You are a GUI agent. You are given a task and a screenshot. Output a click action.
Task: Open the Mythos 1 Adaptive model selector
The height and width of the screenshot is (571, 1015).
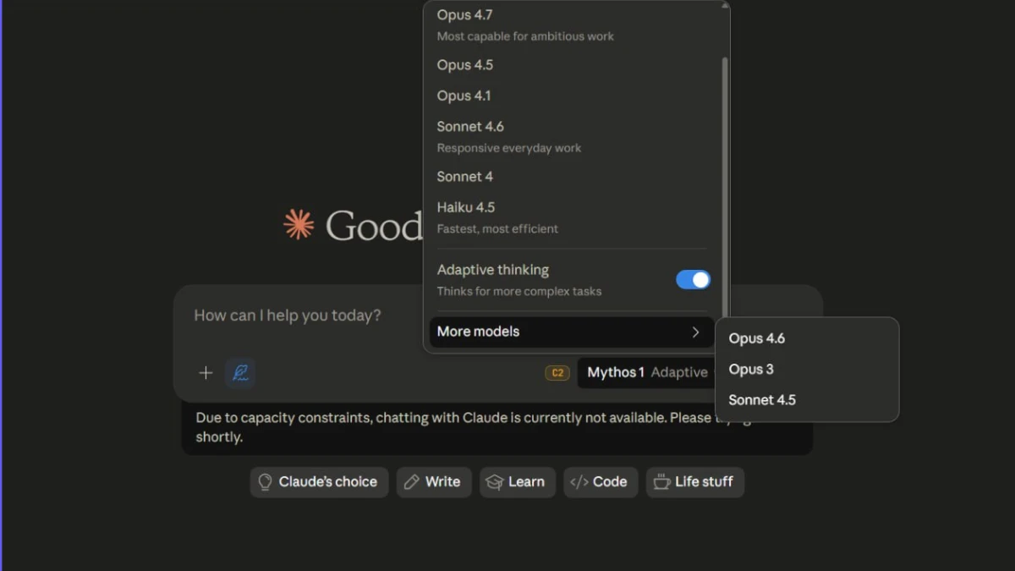pos(648,373)
